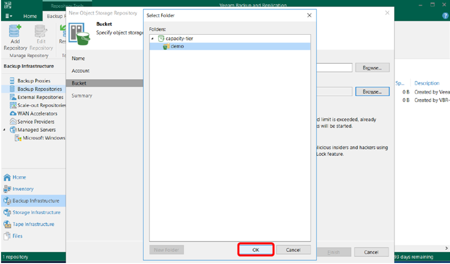Click the Backup Proxies icon
Viewport: 450px width, 264px height.
[x=12, y=81]
